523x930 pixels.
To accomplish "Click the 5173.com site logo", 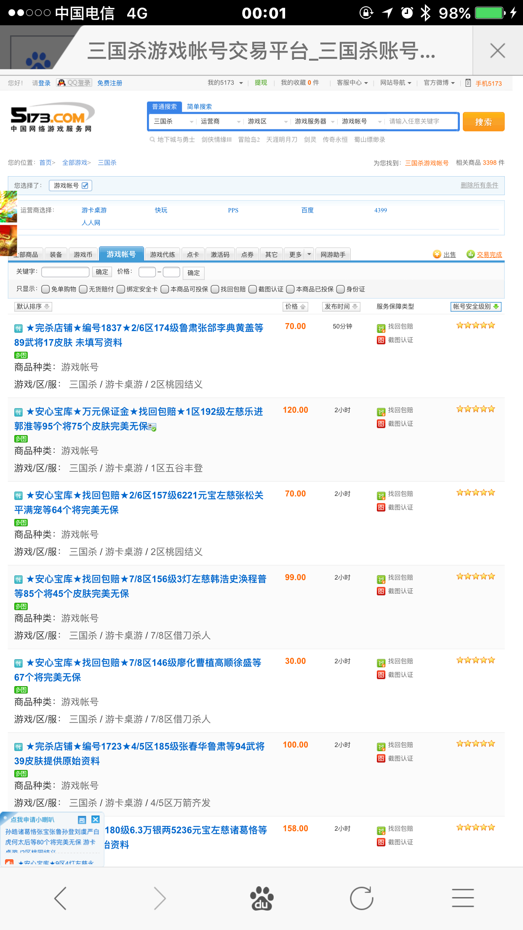I will 52,118.
